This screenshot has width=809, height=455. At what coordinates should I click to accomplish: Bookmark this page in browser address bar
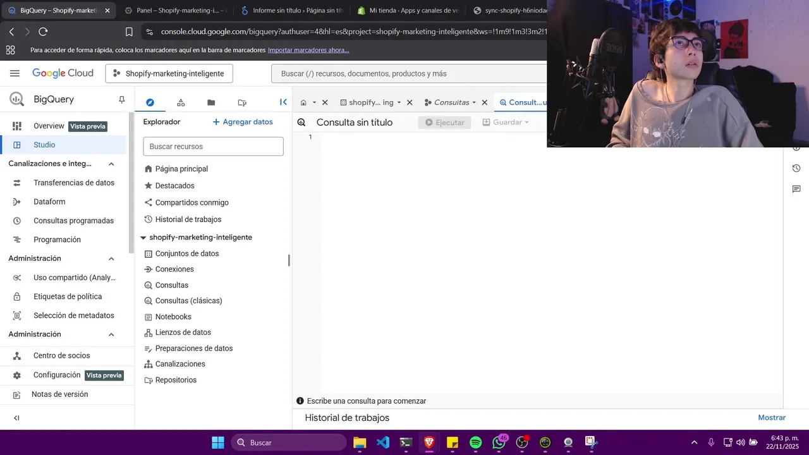(129, 32)
